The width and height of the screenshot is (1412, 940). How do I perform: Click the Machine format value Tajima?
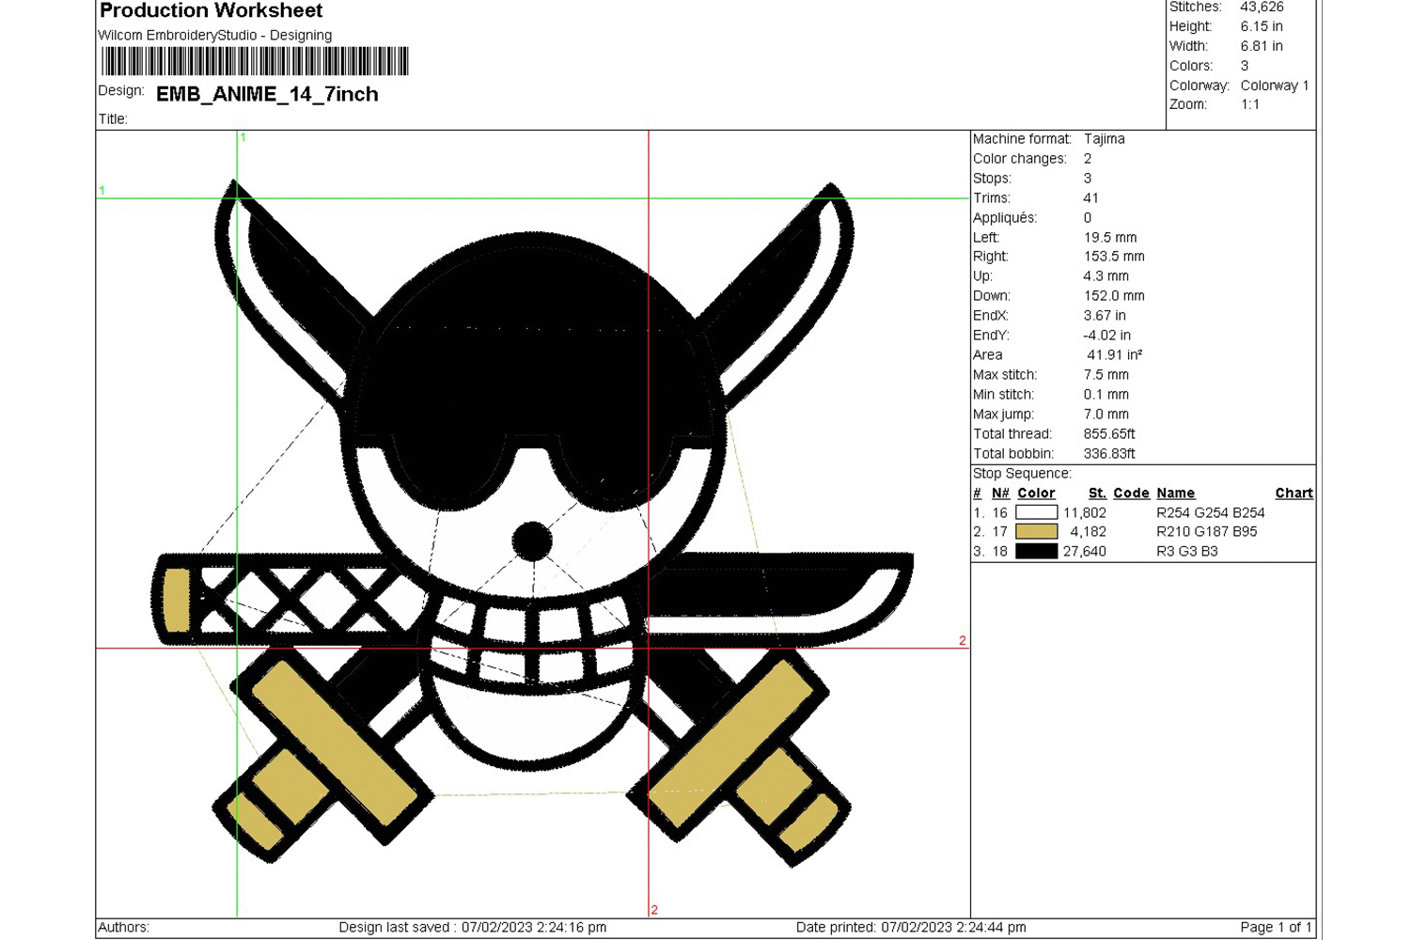pyautogui.click(x=1105, y=138)
